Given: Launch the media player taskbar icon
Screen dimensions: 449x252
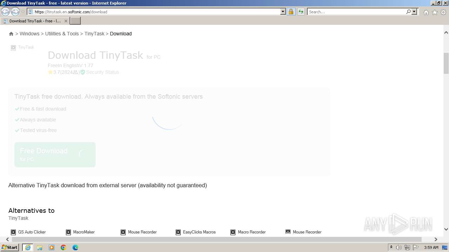Looking at the screenshot, I should click(52, 247).
